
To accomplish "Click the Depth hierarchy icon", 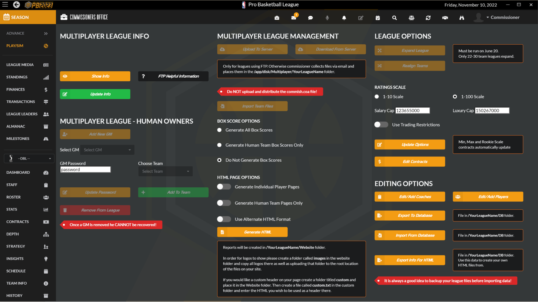I will point(46,234).
